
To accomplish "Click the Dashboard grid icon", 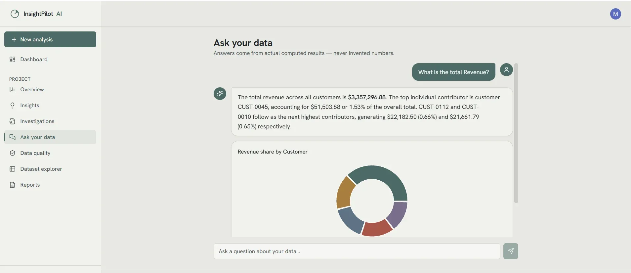I will 13,60.
